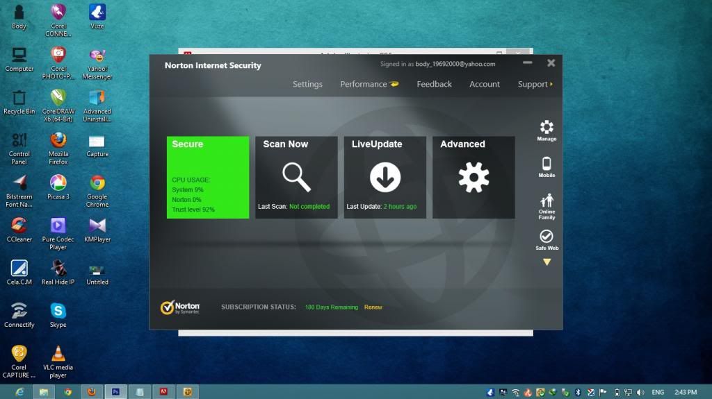Close the Norton Internet Security window
The height and width of the screenshot is (399, 712).
tap(551, 63)
